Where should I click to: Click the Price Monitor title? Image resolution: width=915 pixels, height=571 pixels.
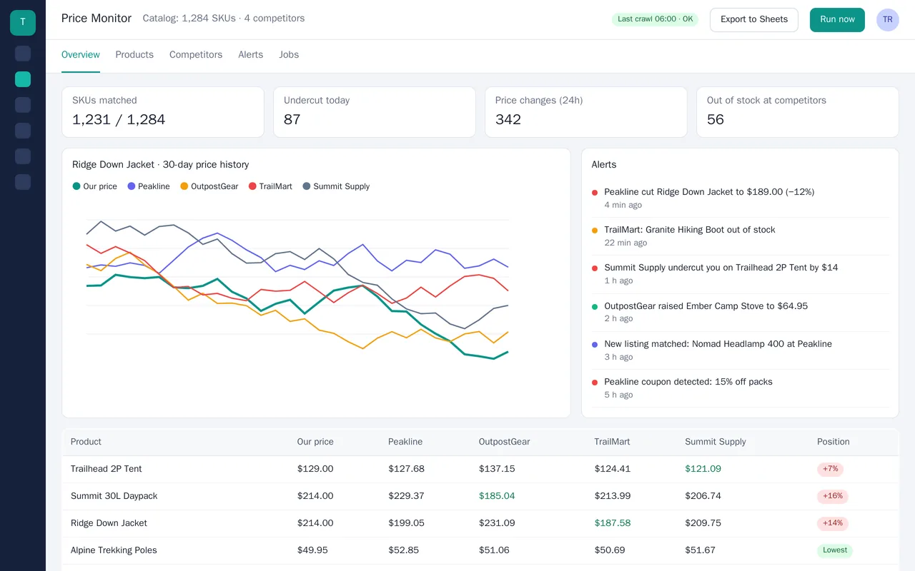coord(97,19)
